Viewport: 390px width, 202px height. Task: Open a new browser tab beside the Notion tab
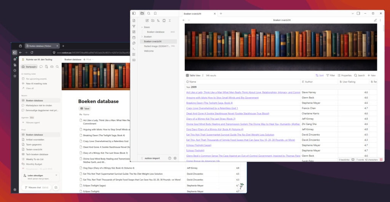tap(63, 46)
